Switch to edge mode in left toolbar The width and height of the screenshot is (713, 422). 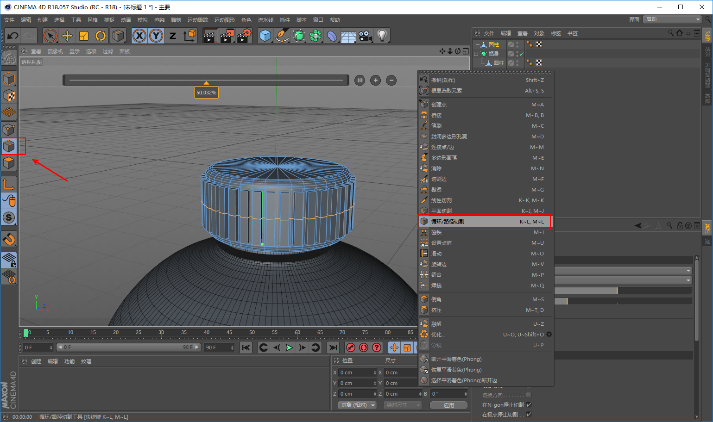click(x=9, y=146)
